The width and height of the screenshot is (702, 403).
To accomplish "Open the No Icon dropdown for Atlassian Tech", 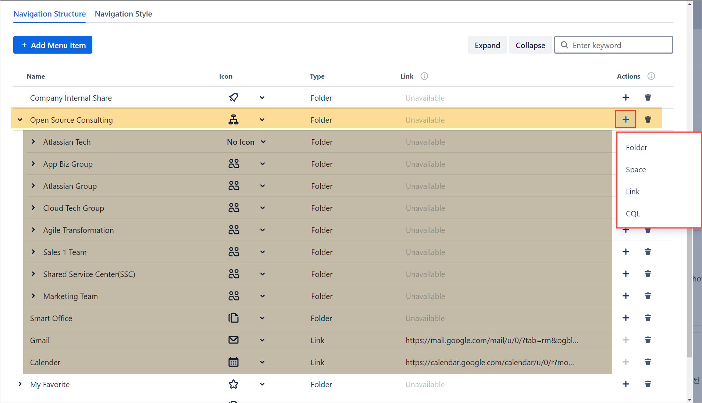I will [x=246, y=142].
